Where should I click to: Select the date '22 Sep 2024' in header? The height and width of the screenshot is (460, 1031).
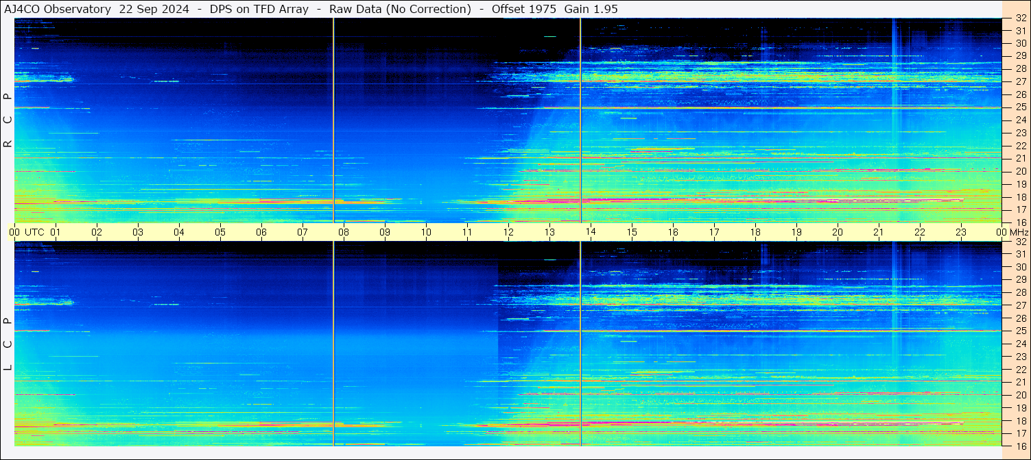[154, 9]
